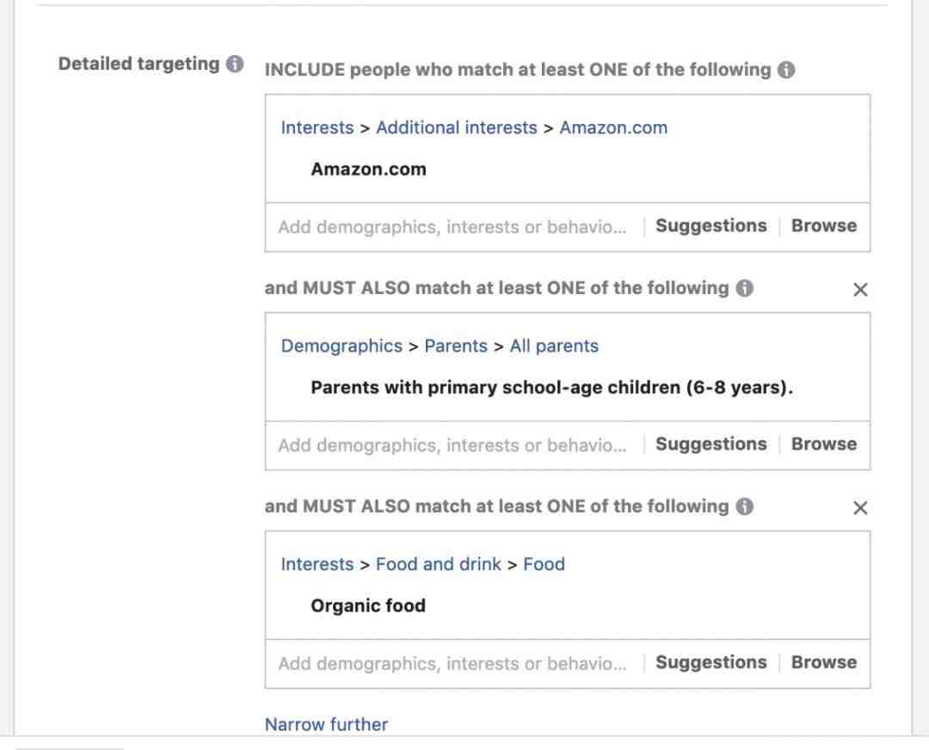Open Browse in the Organic food box
Viewport: 929px width, 750px height.
pyautogui.click(x=824, y=662)
